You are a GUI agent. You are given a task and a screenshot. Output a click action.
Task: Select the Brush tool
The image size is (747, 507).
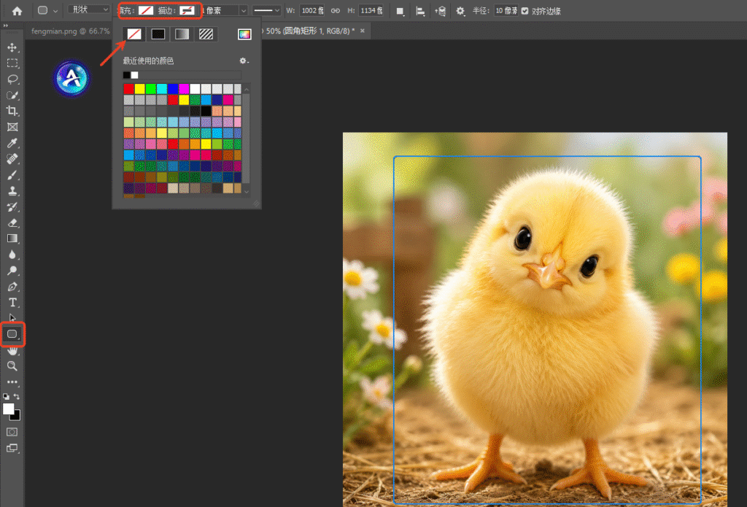[x=12, y=175]
